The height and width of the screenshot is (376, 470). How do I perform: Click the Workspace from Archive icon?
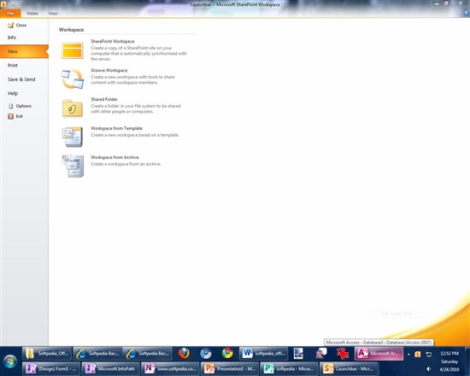[73, 166]
